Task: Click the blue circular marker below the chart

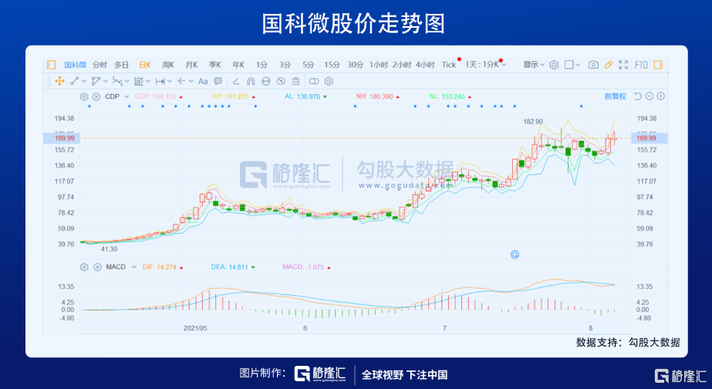Action: [515, 255]
